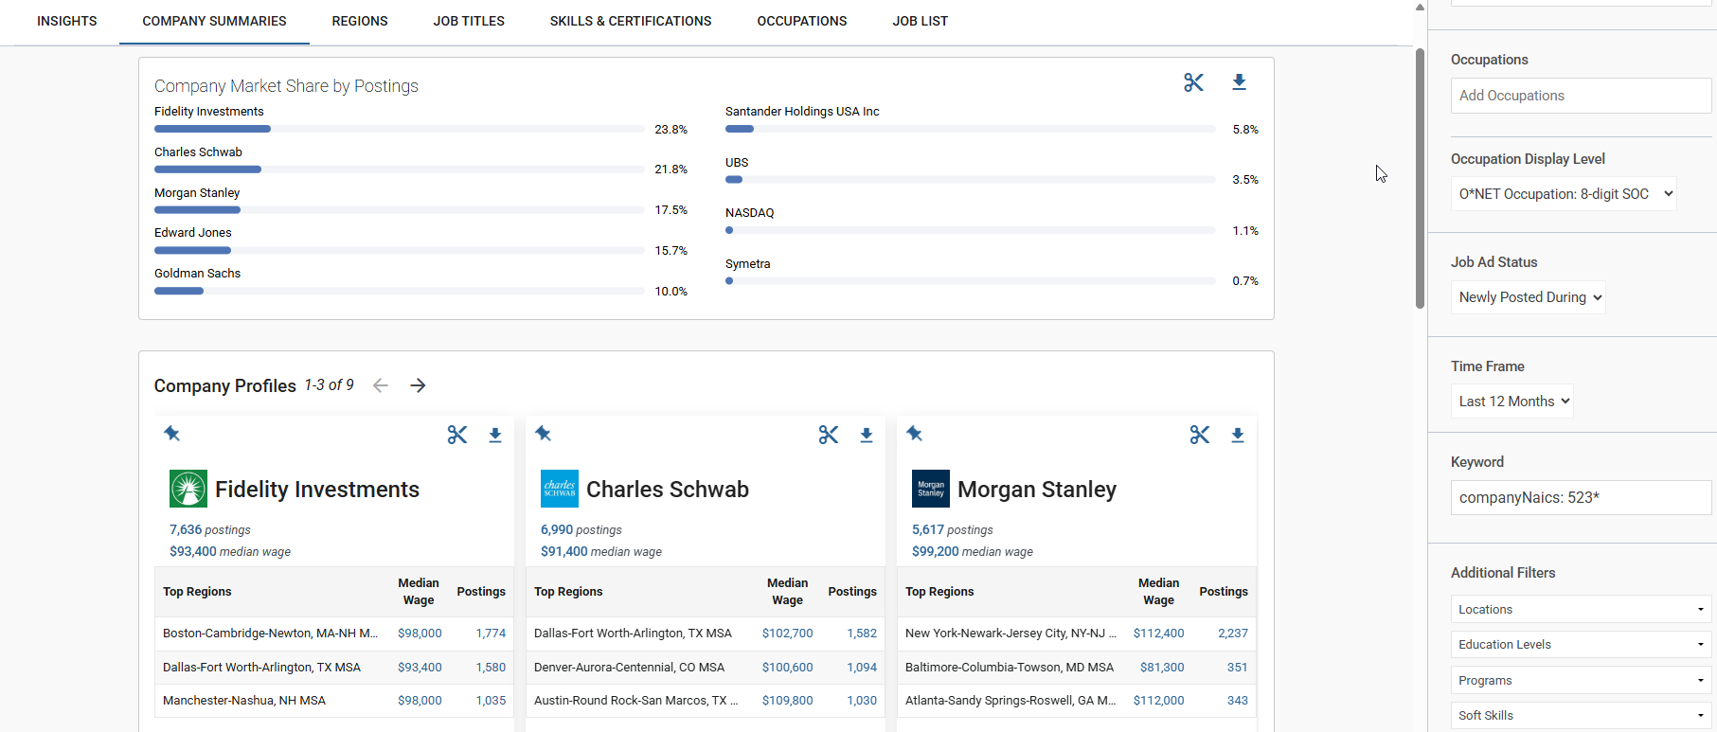1717x732 pixels.
Task: Pin the Morgan Stanley profile card
Action: [x=914, y=434]
